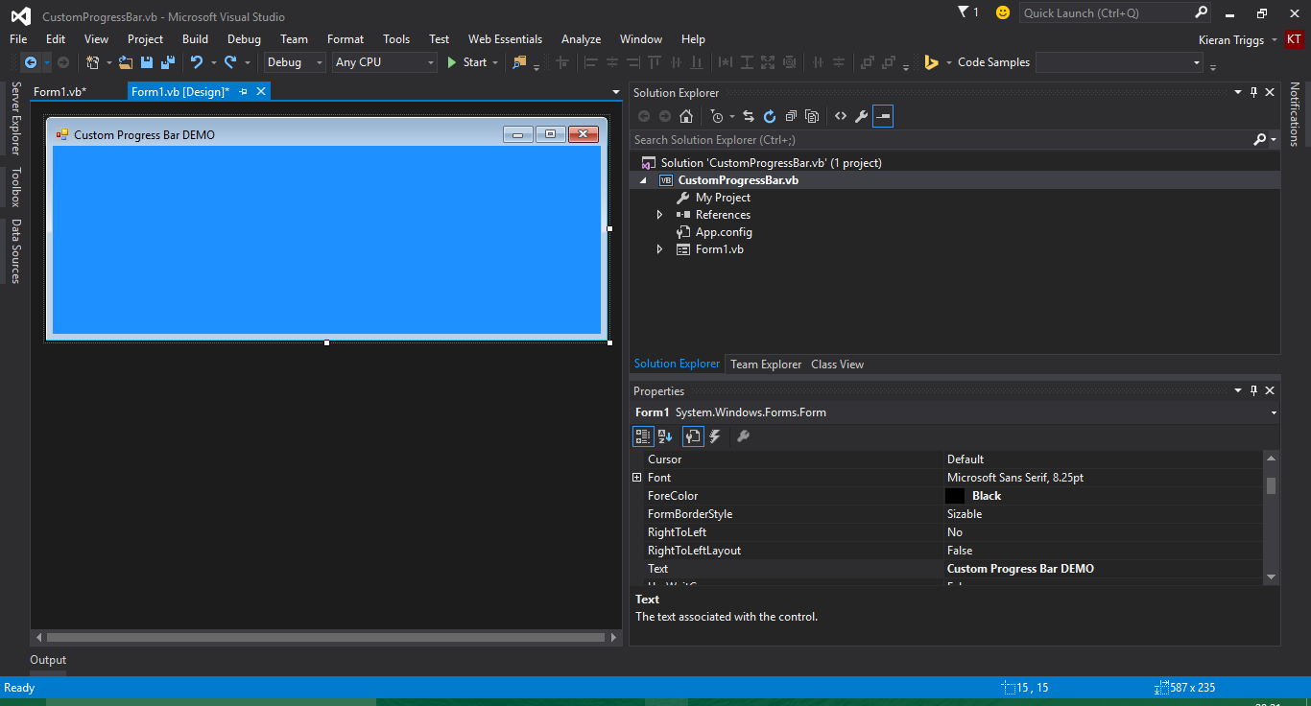The height and width of the screenshot is (706, 1311).
Task: Click the Find in Files toolbar icon
Action: pos(519,62)
